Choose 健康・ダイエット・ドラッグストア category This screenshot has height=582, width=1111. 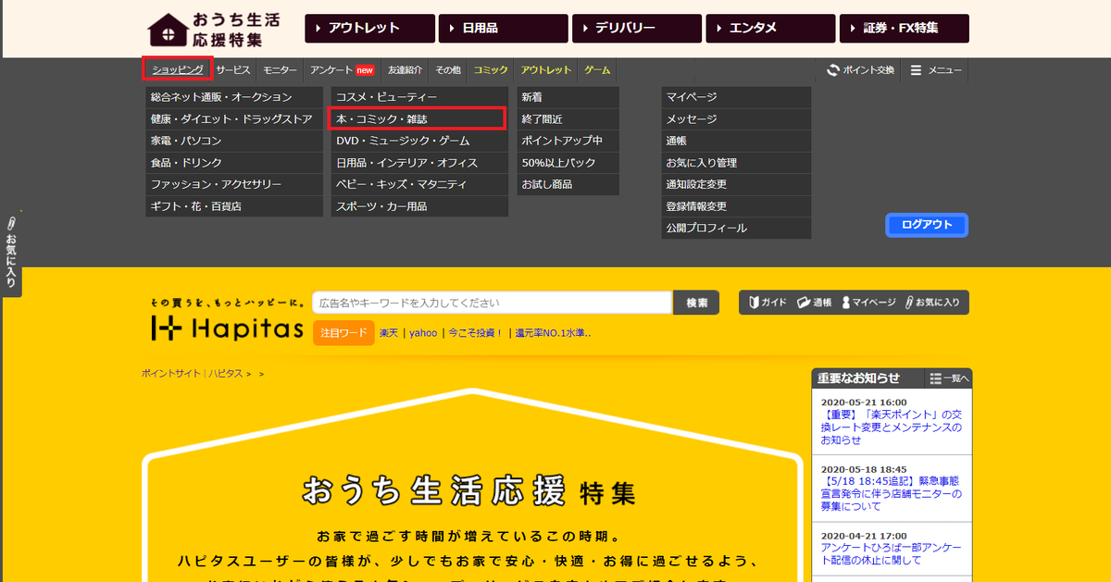(x=234, y=119)
